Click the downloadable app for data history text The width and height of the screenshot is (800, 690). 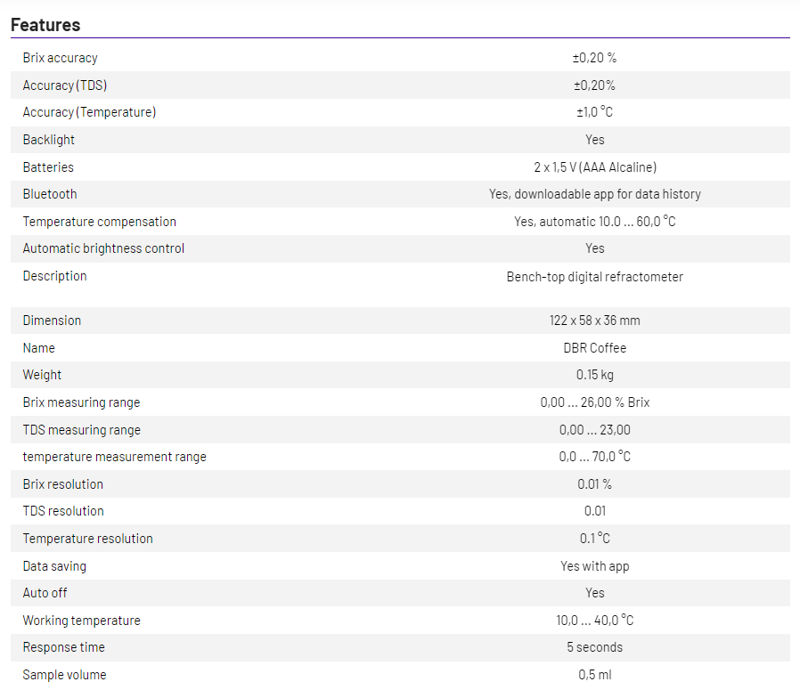tap(608, 194)
